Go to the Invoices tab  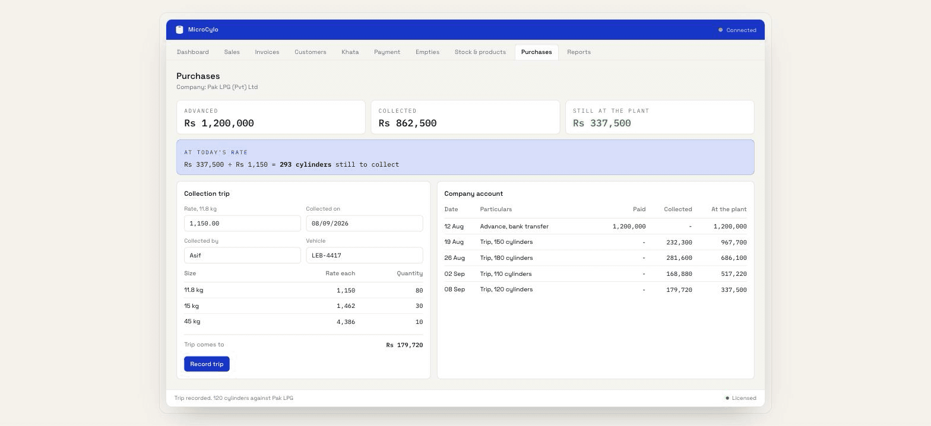267,52
